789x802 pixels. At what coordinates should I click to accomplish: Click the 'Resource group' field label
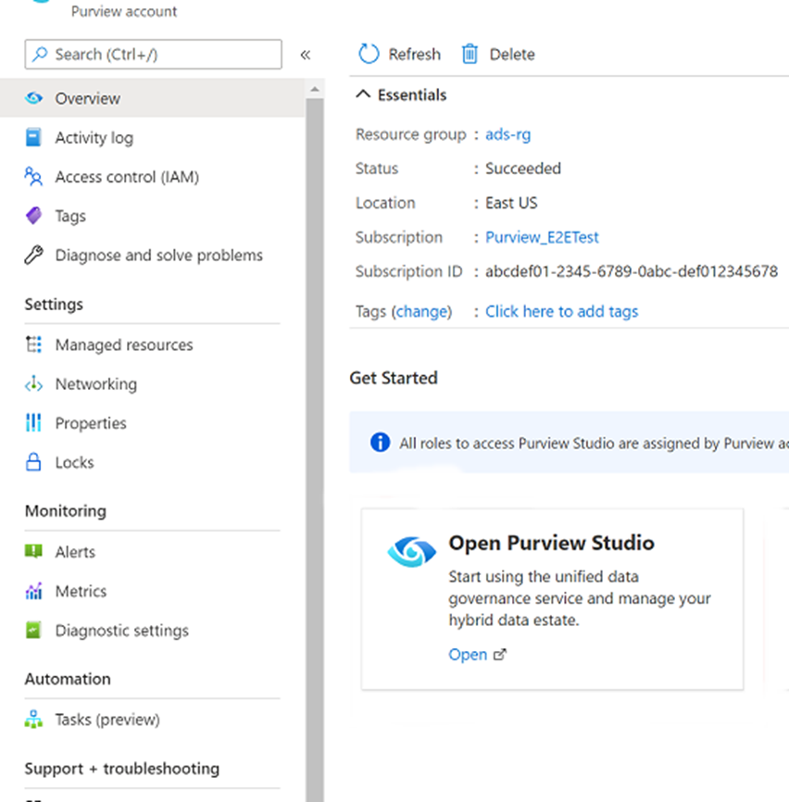point(410,134)
